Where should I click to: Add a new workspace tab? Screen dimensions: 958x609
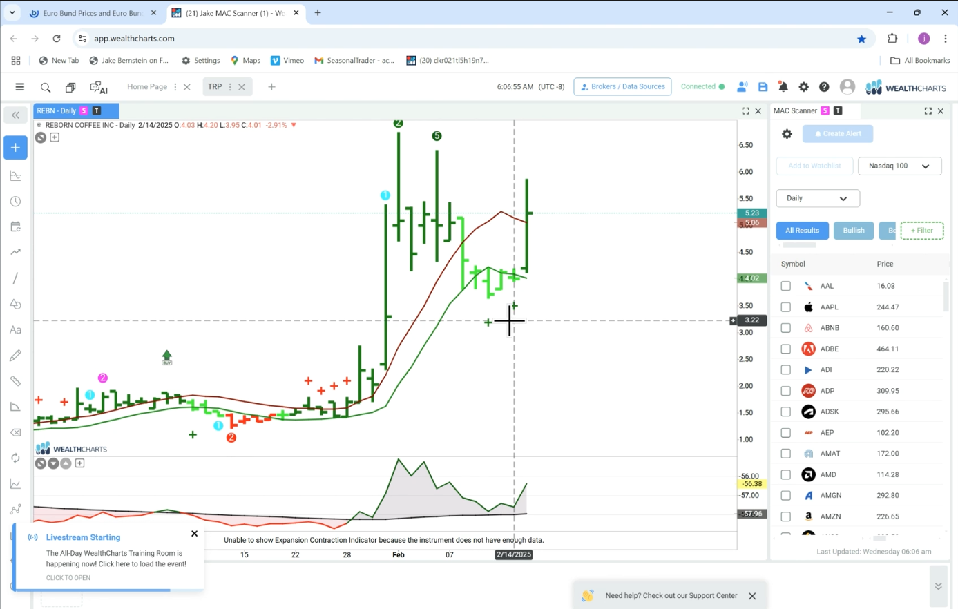click(x=271, y=87)
